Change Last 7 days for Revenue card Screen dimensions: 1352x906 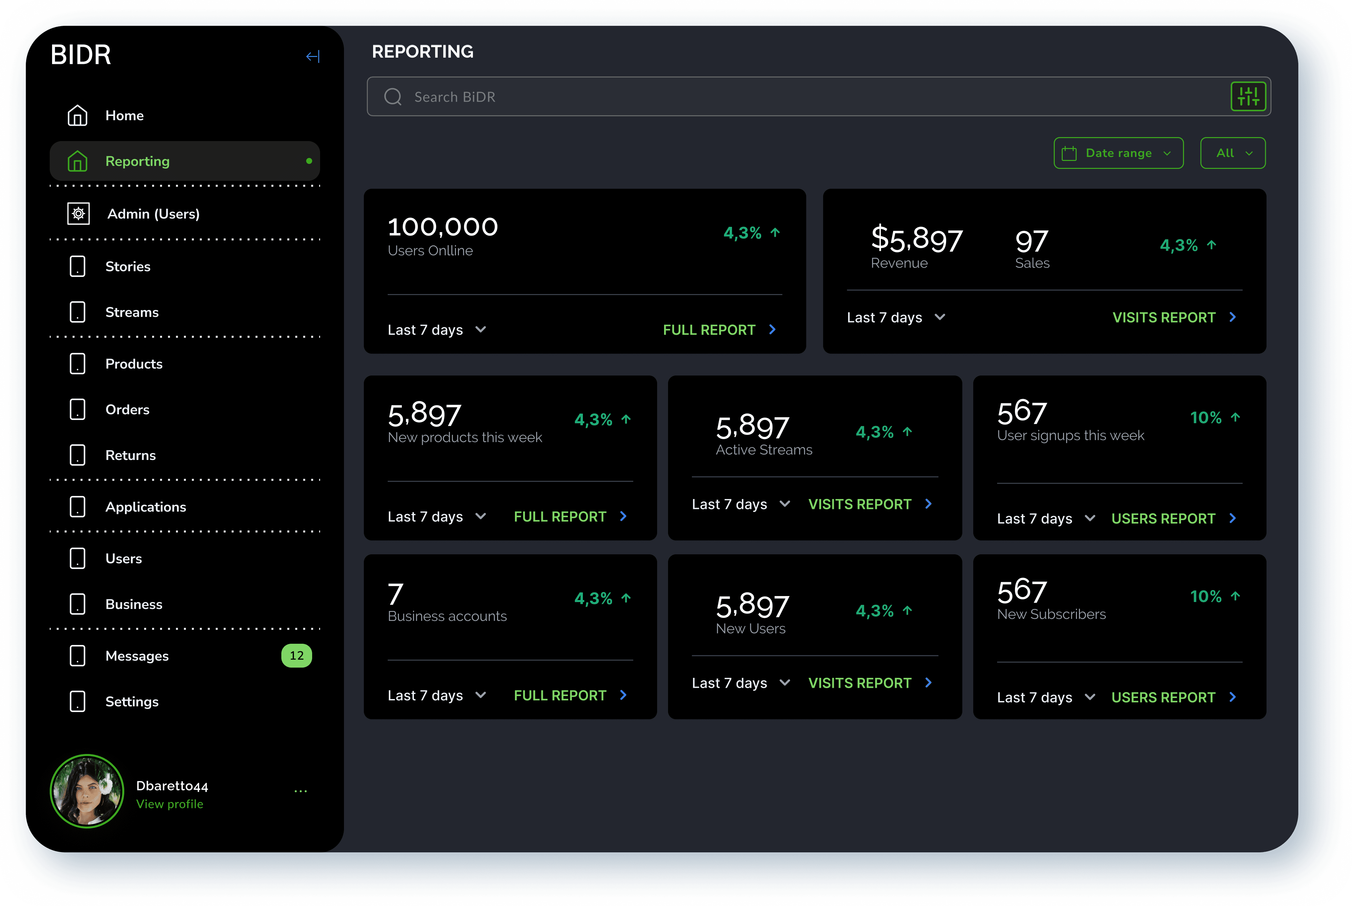pos(896,317)
